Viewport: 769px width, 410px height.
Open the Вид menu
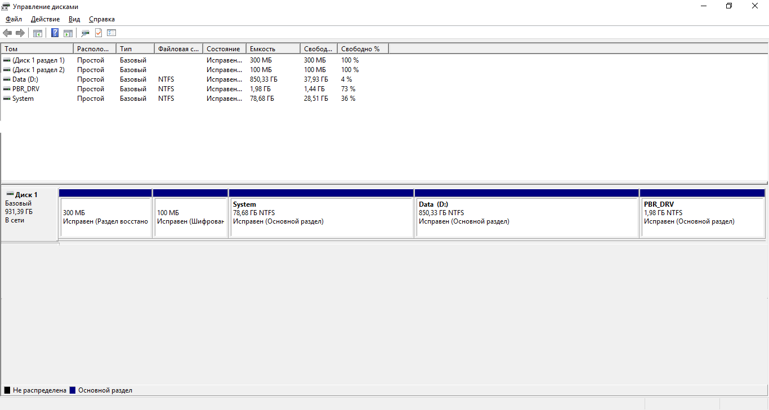click(x=74, y=19)
